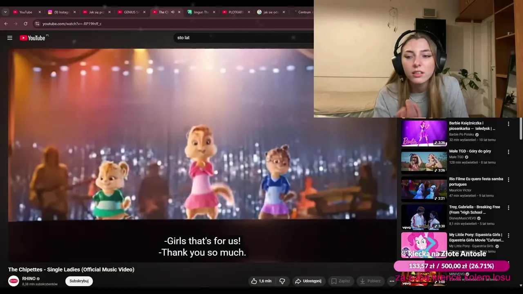This screenshot has height=294, width=523.
Task: Switch to the first YouTube tab
Action: pos(25,12)
